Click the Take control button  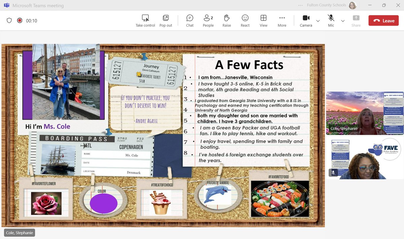pyautogui.click(x=145, y=21)
